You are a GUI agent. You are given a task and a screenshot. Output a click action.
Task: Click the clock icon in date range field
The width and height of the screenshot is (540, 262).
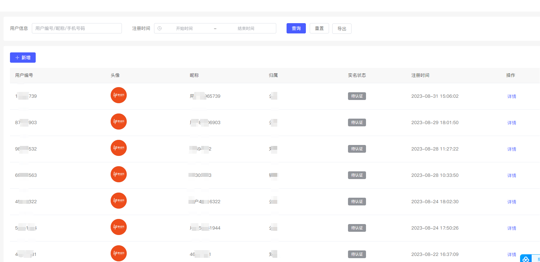pos(160,28)
